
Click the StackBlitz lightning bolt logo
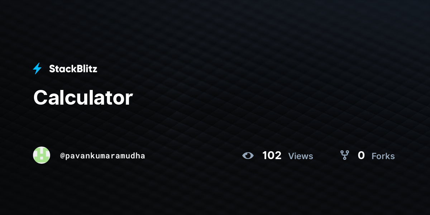tap(37, 68)
